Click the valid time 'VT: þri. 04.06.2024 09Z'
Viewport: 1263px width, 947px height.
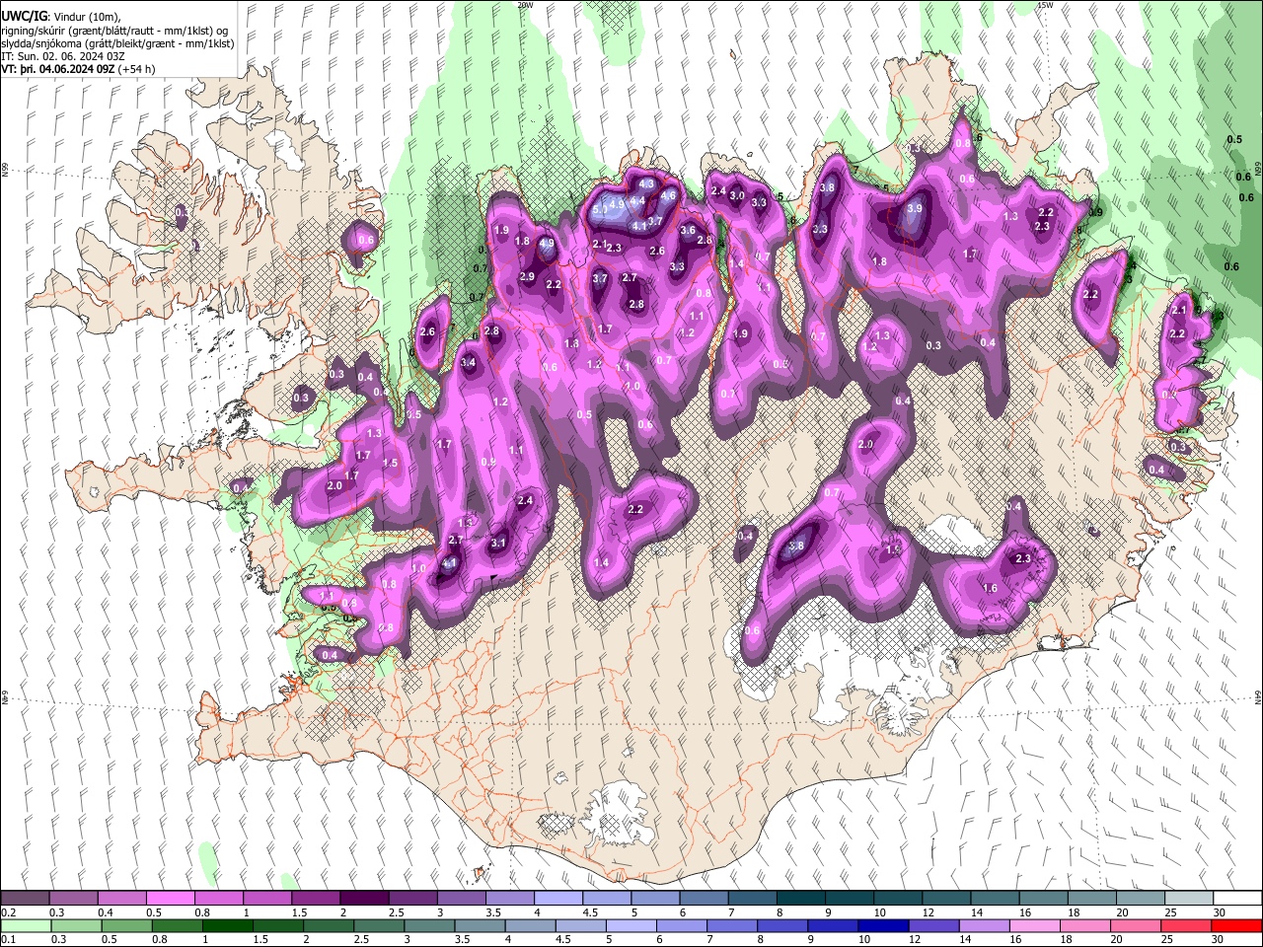pos(57,70)
